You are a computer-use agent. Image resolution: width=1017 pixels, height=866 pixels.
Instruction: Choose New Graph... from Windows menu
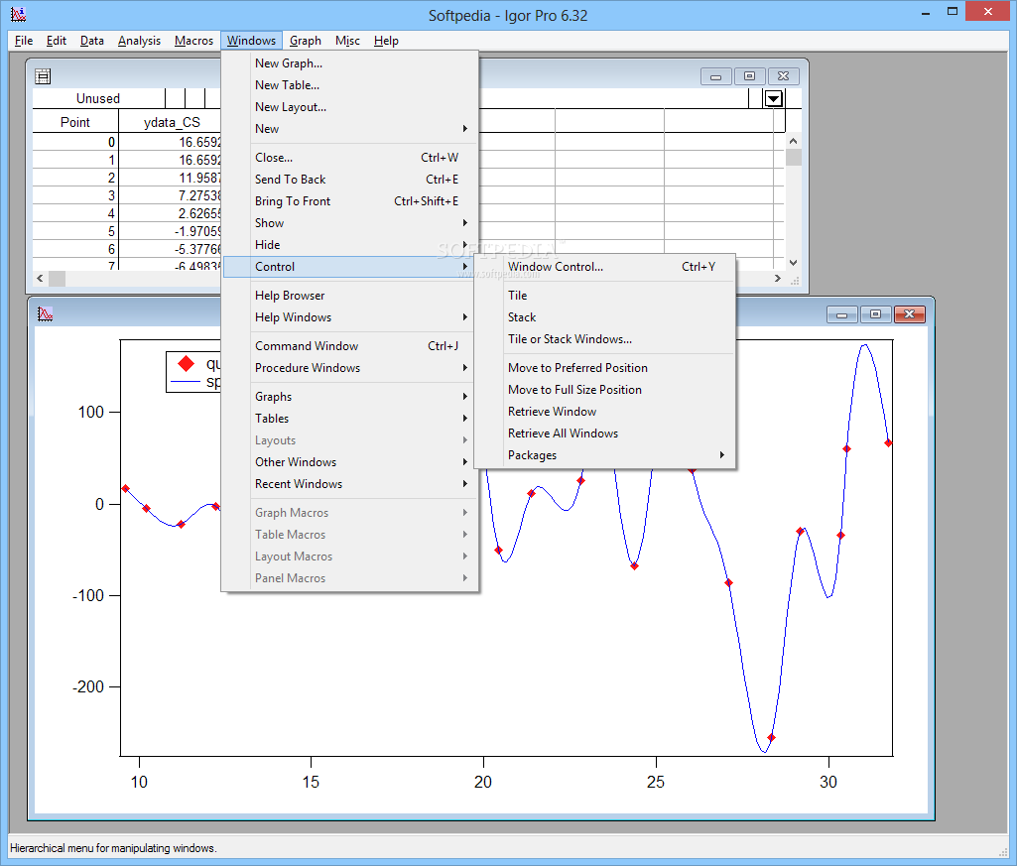pyautogui.click(x=350, y=63)
